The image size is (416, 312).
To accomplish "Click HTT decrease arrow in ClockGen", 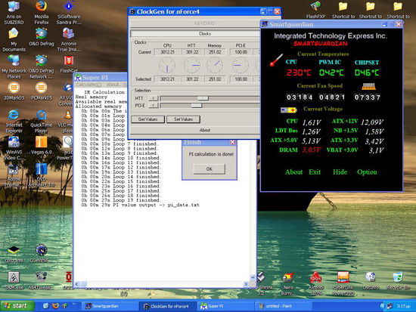I will tap(153, 98).
